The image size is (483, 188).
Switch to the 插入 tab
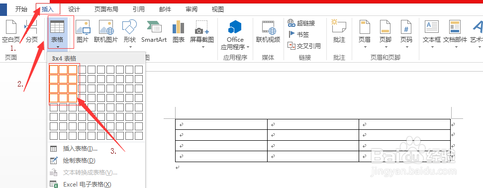point(48,9)
